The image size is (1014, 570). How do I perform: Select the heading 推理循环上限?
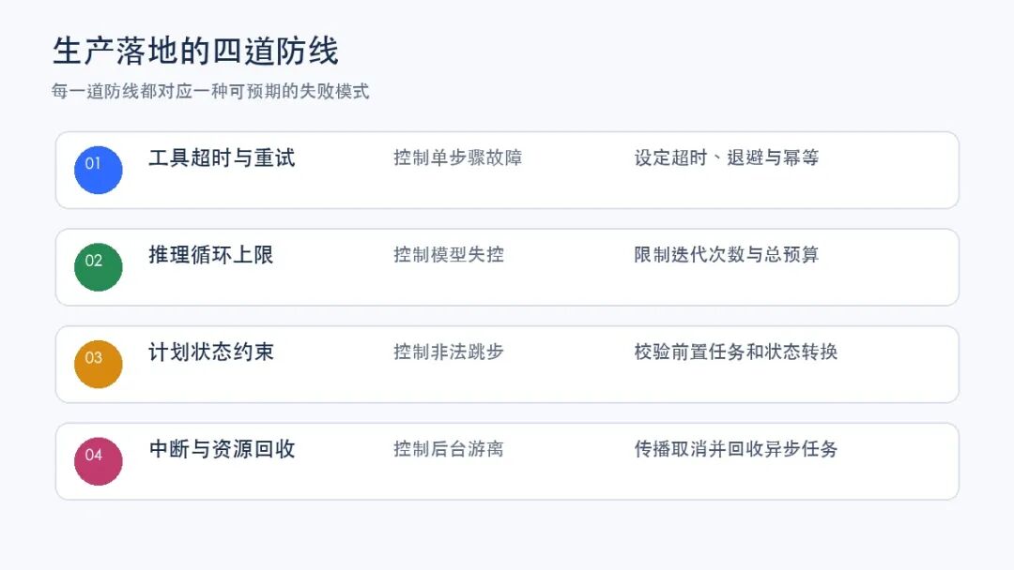coord(211,254)
